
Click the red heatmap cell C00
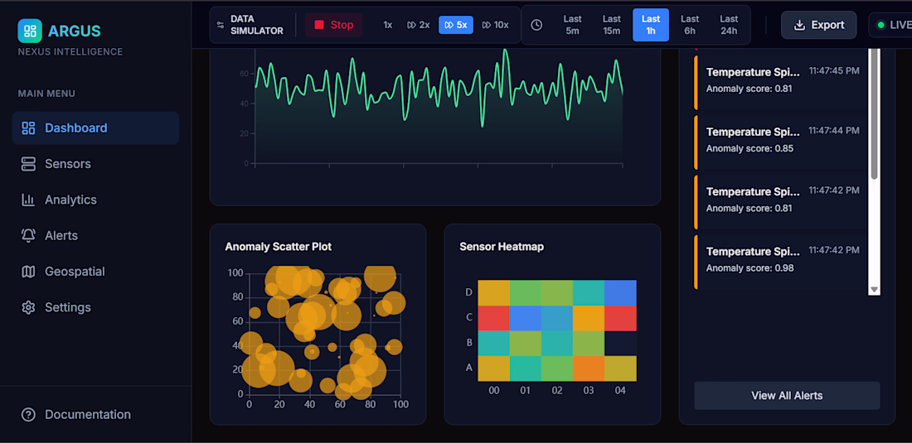(494, 318)
